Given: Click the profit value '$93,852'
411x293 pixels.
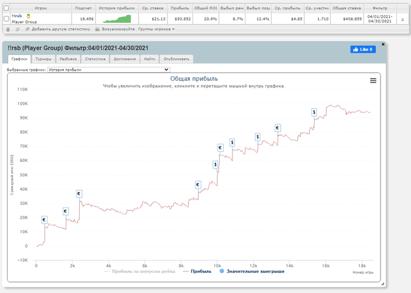Looking at the screenshot, I should pyautogui.click(x=183, y=19).
